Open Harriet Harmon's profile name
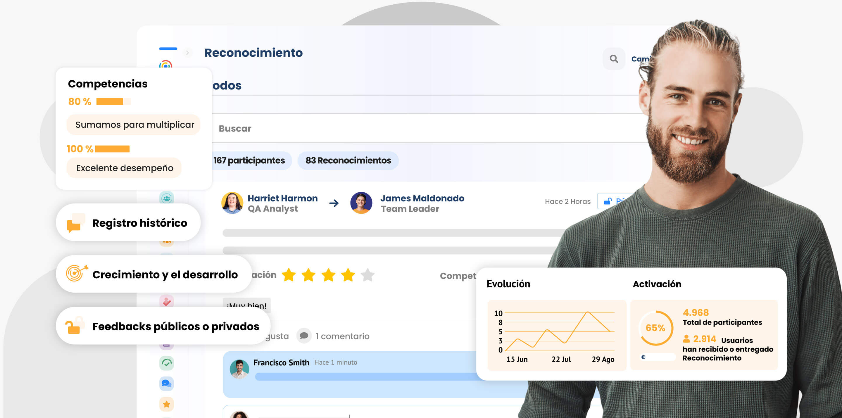This screenshot has height=418, width=842. (x=282, y=198)
